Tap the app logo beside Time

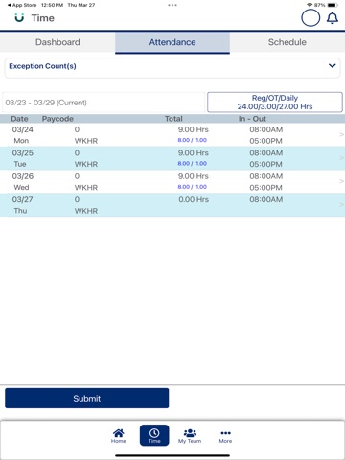(x=19, y=18)
